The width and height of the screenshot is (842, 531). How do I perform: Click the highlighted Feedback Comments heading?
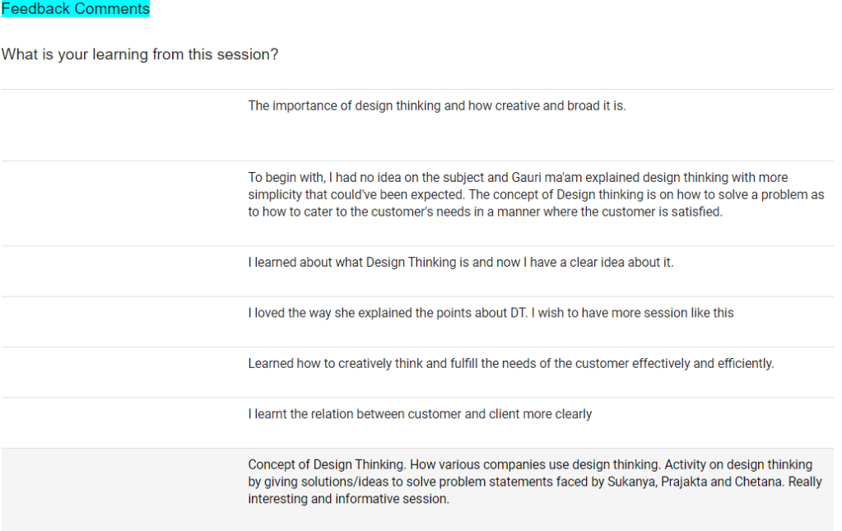click(x=76, y=9)
